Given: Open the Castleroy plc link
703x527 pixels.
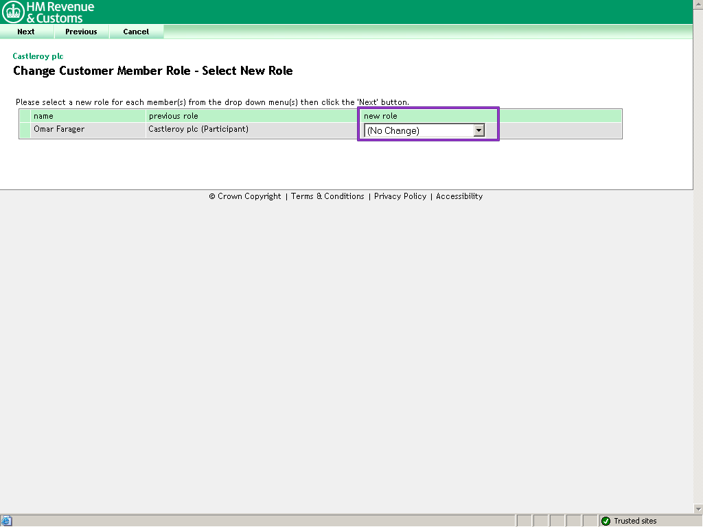Looking at the screenshot, I should (38, 56).
